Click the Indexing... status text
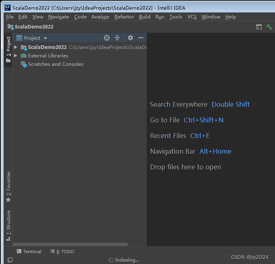The image size is (275, 264). (127, 260)
